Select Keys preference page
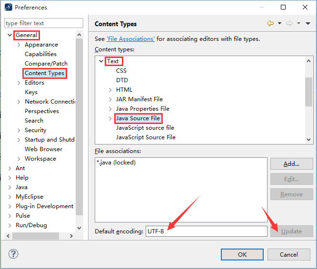The height and width of the screenshot is (269, 317). 31,92
